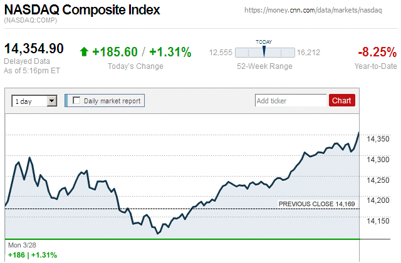
Task: Click the Mon 3/28 date label
Action: tap(21, 245)
